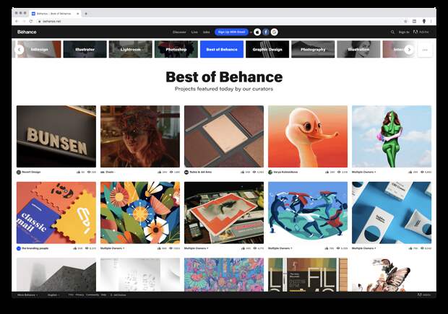Open the green figure in clouds project
The height and width of the screenshot is (314, 448).
(x=392, y=136)
